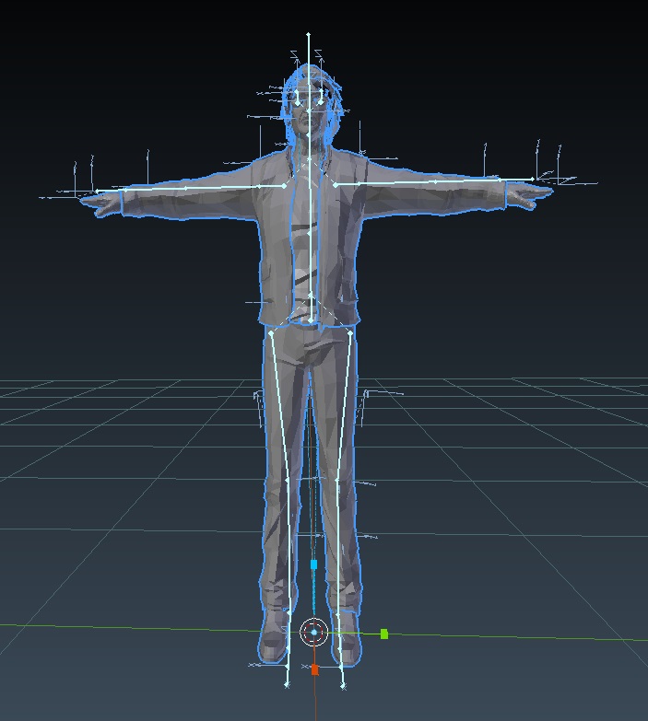Select the wrist joint on the viewer's right

(500, 180)
